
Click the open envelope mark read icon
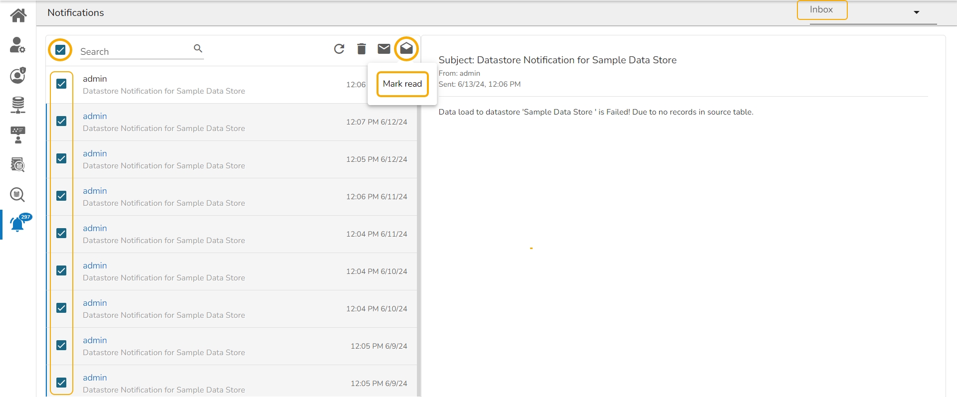pos(406,49)
